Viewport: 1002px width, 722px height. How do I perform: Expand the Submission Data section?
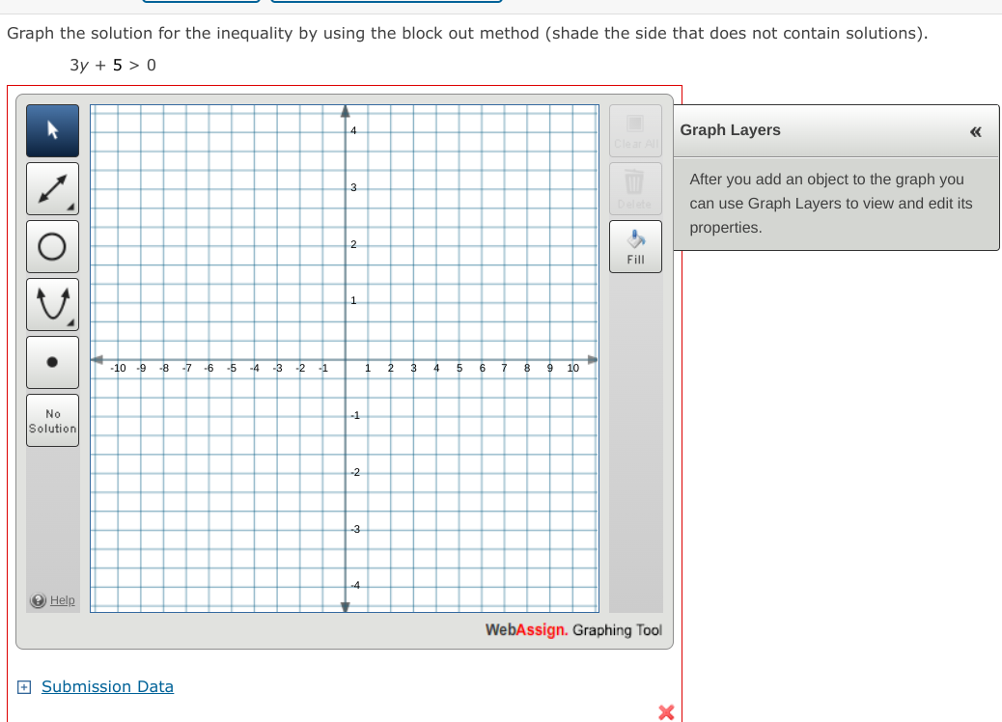(22, 686)
